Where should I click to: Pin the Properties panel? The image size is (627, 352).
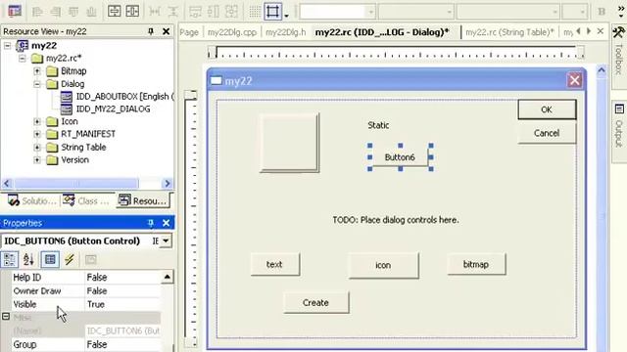pos(151,223)
